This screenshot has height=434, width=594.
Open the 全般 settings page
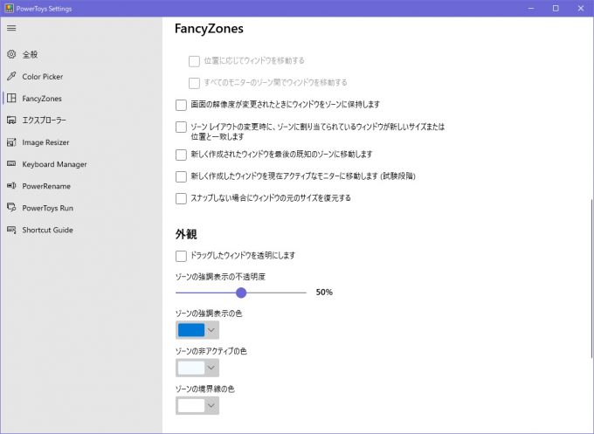[x=30, y=54]
